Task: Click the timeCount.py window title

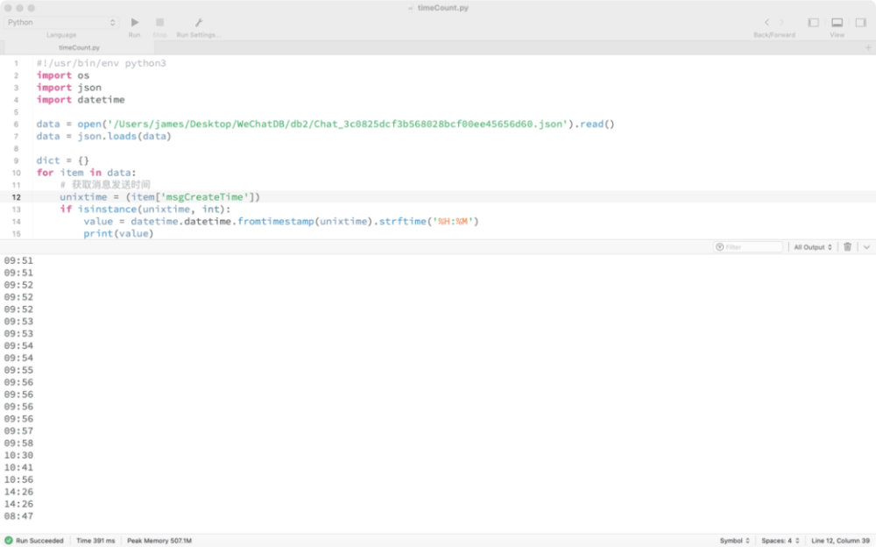Action: pos(444,7)
